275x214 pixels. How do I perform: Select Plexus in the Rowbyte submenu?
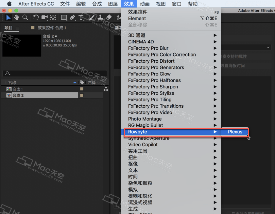pyautogui.click(x=235, y=132)
